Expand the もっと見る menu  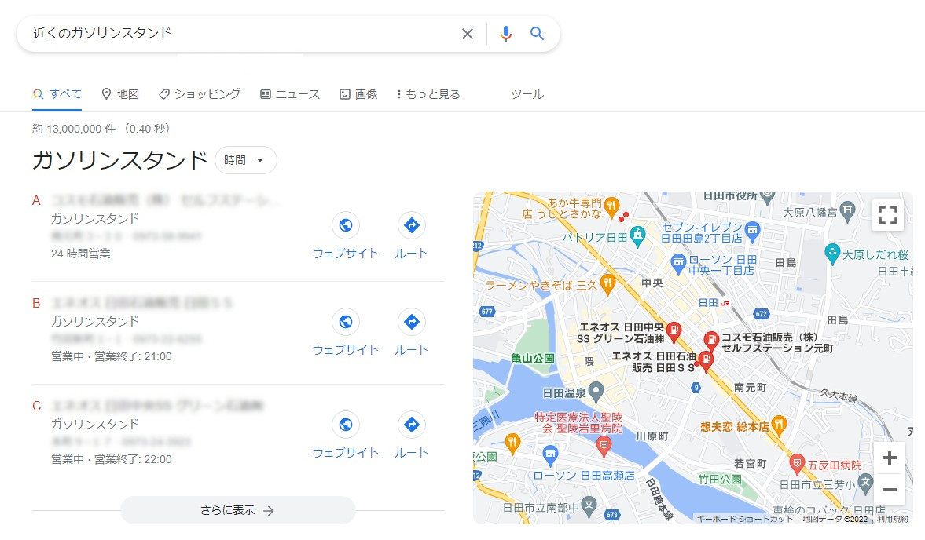click(x=429, y=94)
